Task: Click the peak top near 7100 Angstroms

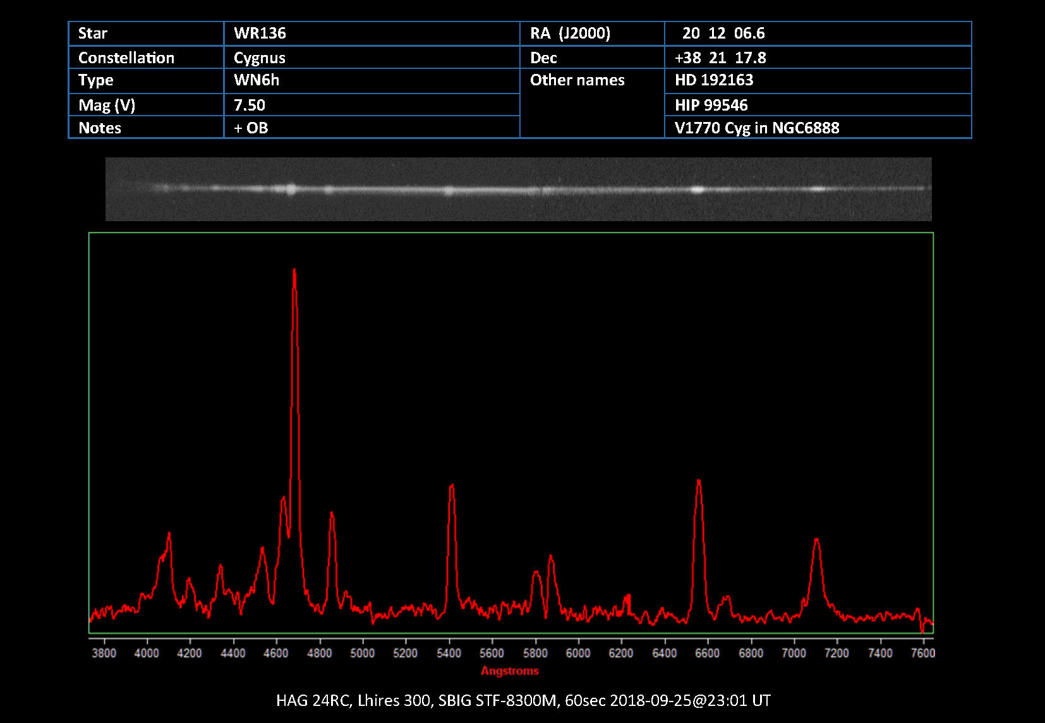Action: pyautogui.click(x=816, y=540)
